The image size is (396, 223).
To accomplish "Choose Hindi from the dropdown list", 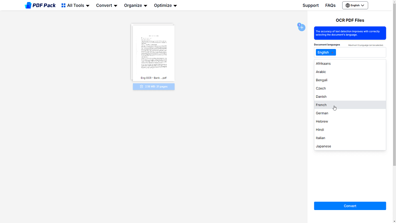I will tap(320, 130).
